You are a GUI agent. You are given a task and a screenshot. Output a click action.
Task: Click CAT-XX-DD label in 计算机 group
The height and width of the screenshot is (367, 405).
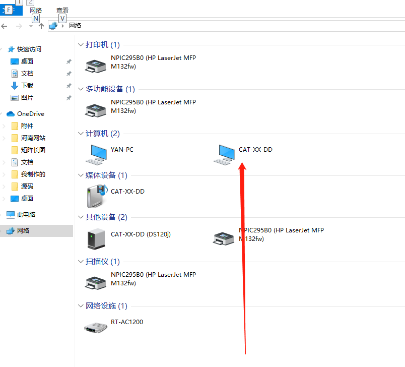click(x=255, y=150)
